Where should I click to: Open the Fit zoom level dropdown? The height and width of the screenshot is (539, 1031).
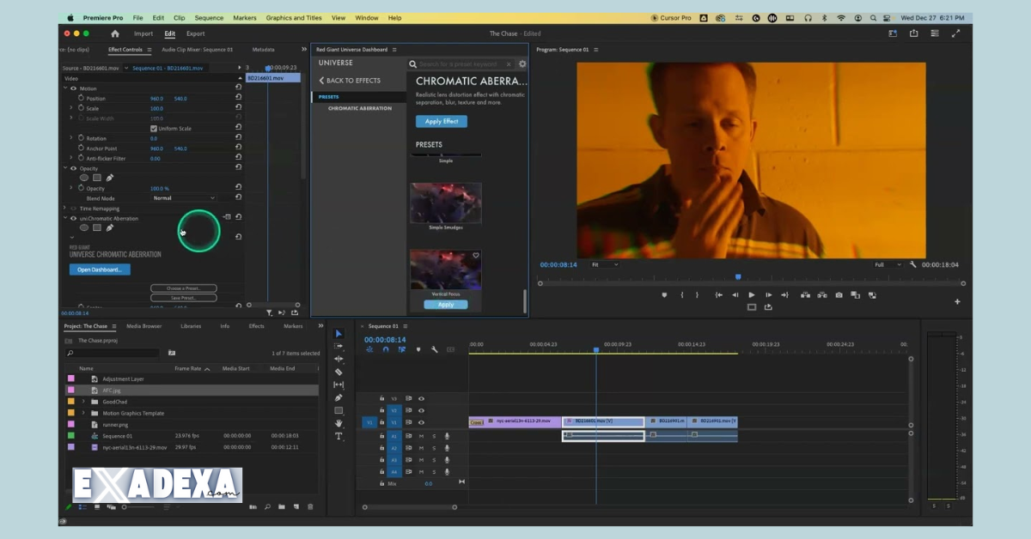tap(604, 264)
